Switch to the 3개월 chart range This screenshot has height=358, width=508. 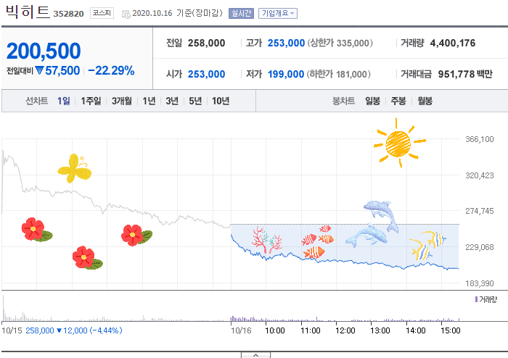(x=122, y=101)
